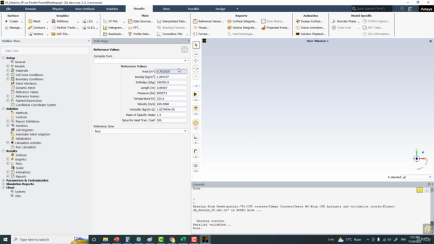Open the Solution Playback tool
This screenshot has width=434, height=244.
coord(311,34)
